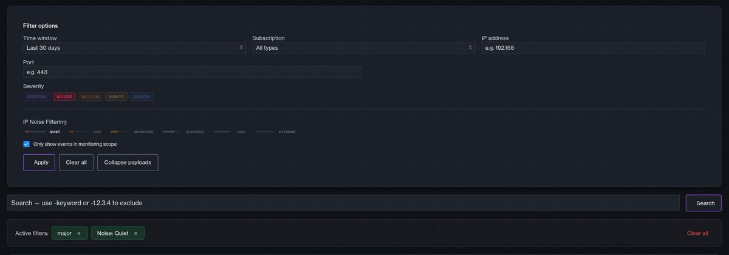This screenshot has height=255, width=729.
Task: Focus the Port input field
Action: 192,72
